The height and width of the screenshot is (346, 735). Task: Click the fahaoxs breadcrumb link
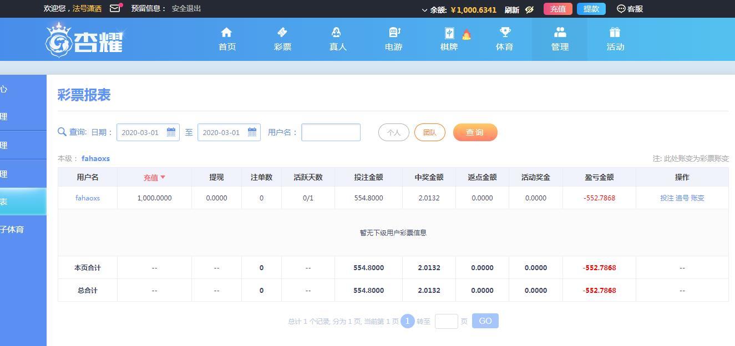[95, 158]
